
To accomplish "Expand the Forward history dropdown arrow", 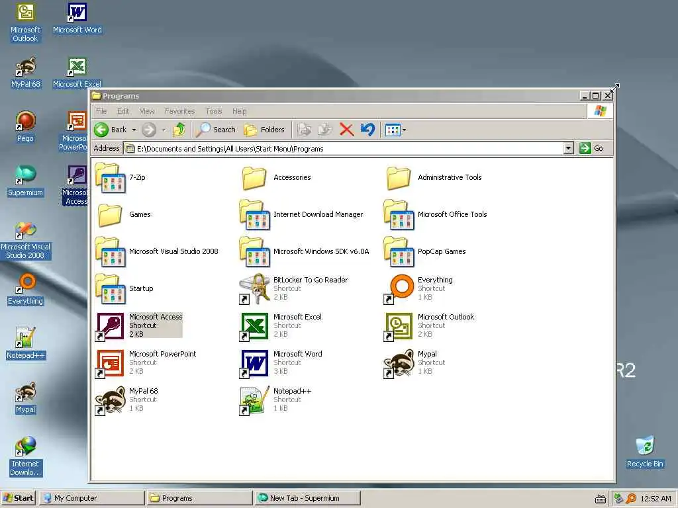I will [x=164, y=130].
